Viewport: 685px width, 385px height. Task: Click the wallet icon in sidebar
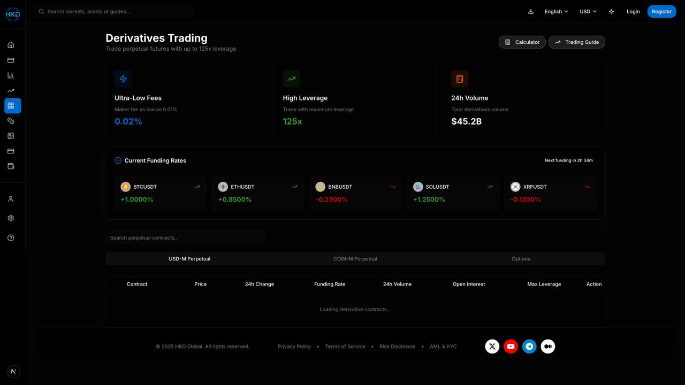click(11, 166)
